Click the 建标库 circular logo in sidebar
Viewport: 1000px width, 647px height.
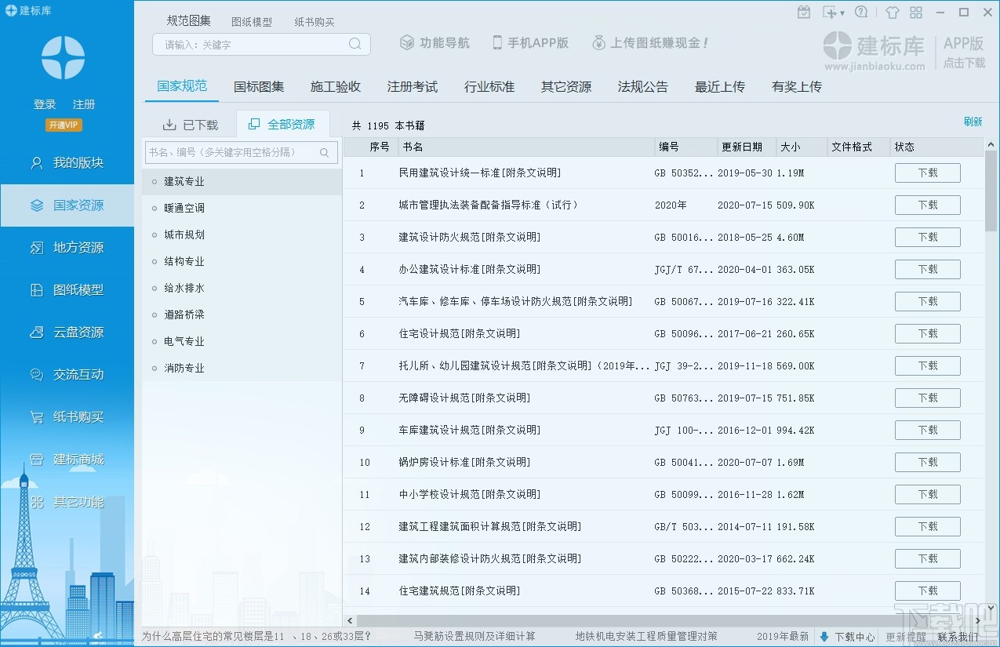[x=63, y=57]
